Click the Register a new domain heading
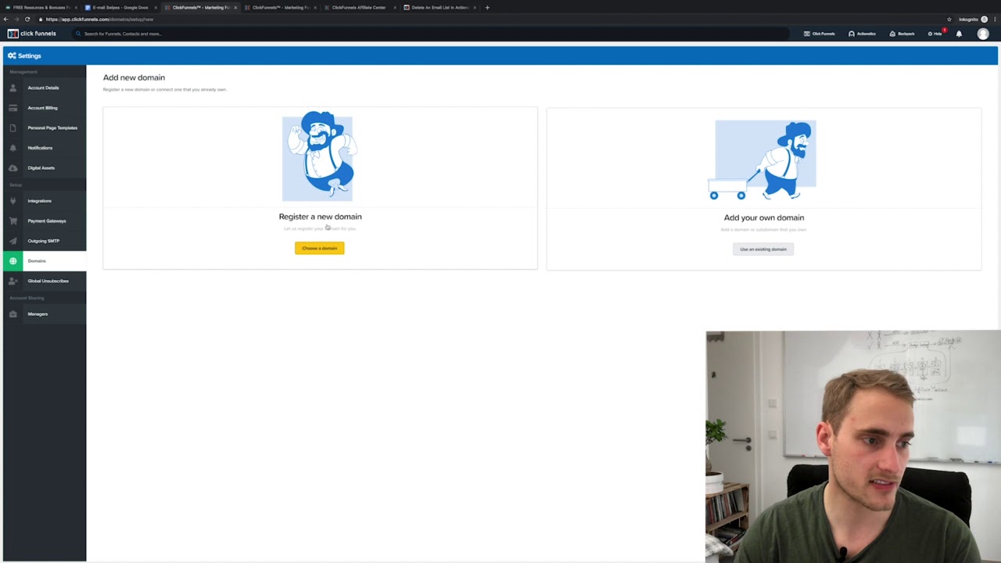The width and height of the screenshot is (1001, 563). point(320,217)
